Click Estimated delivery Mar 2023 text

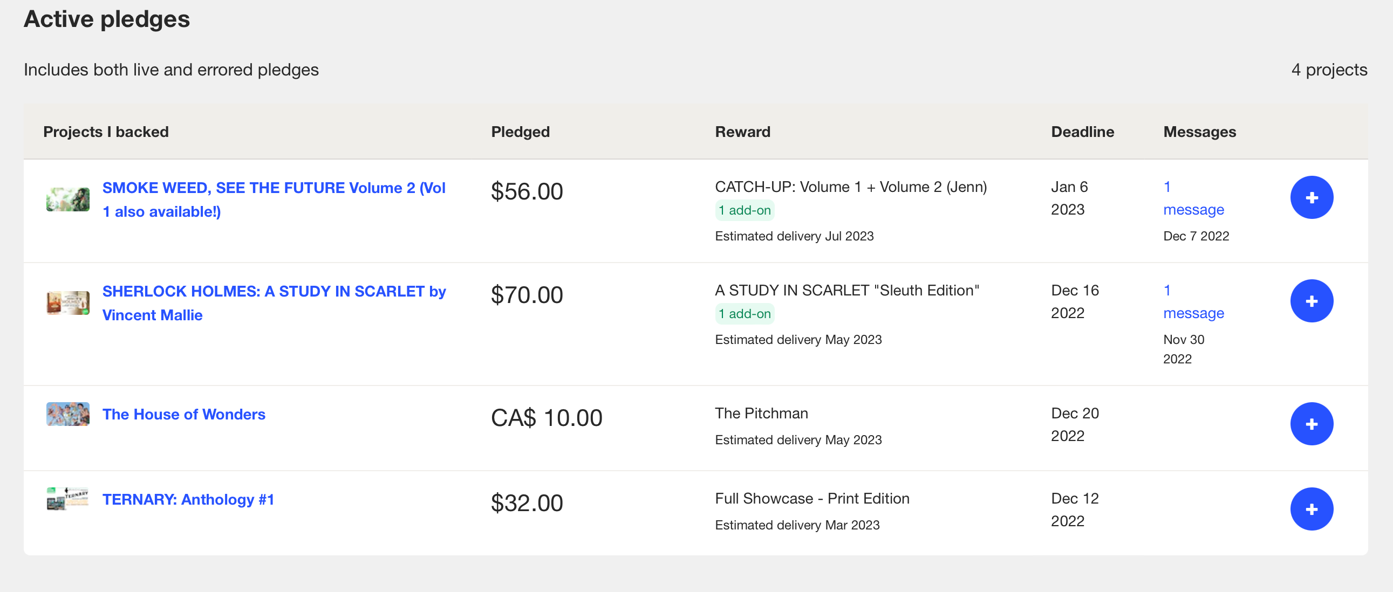(x=797, y=525)
